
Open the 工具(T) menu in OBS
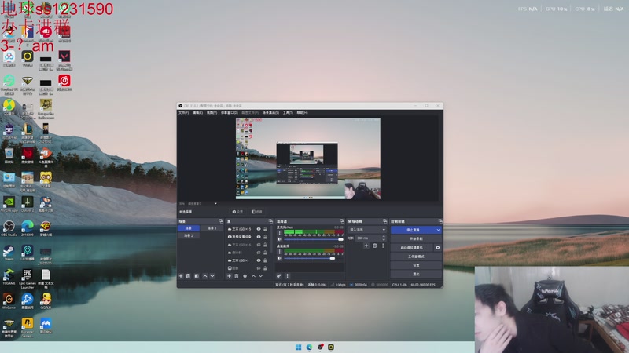point(288,113)
